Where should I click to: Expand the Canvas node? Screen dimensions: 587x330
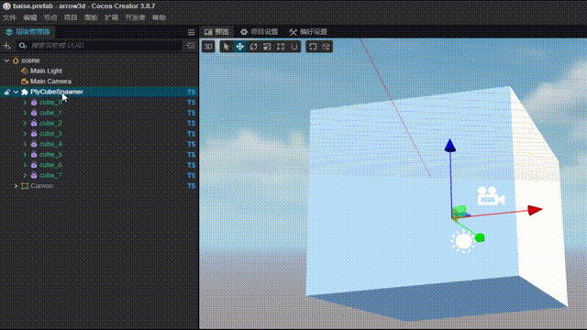point(16,186)
